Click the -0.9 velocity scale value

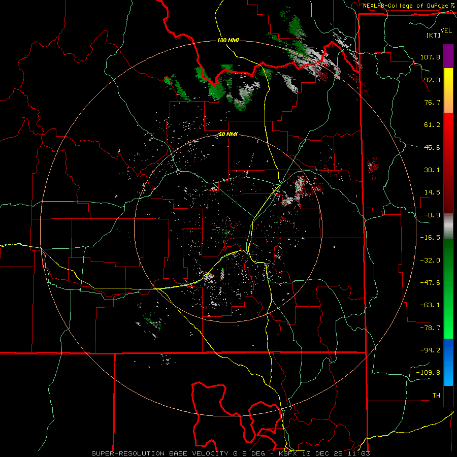pyautogui.click(x=432, y=215)
